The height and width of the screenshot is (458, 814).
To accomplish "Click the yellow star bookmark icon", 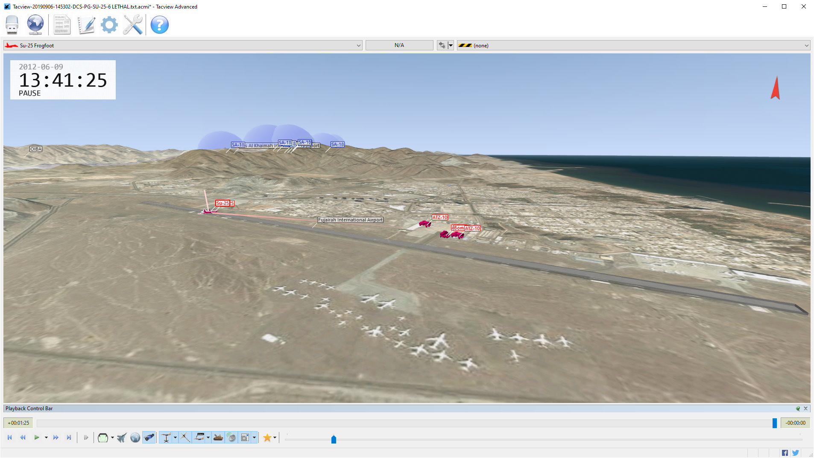I will tap(267, 438).
